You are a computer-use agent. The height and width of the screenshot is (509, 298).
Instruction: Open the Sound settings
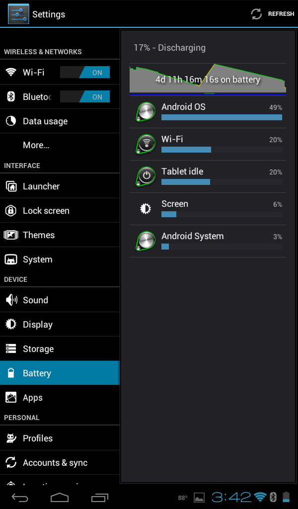coord(60,300)
